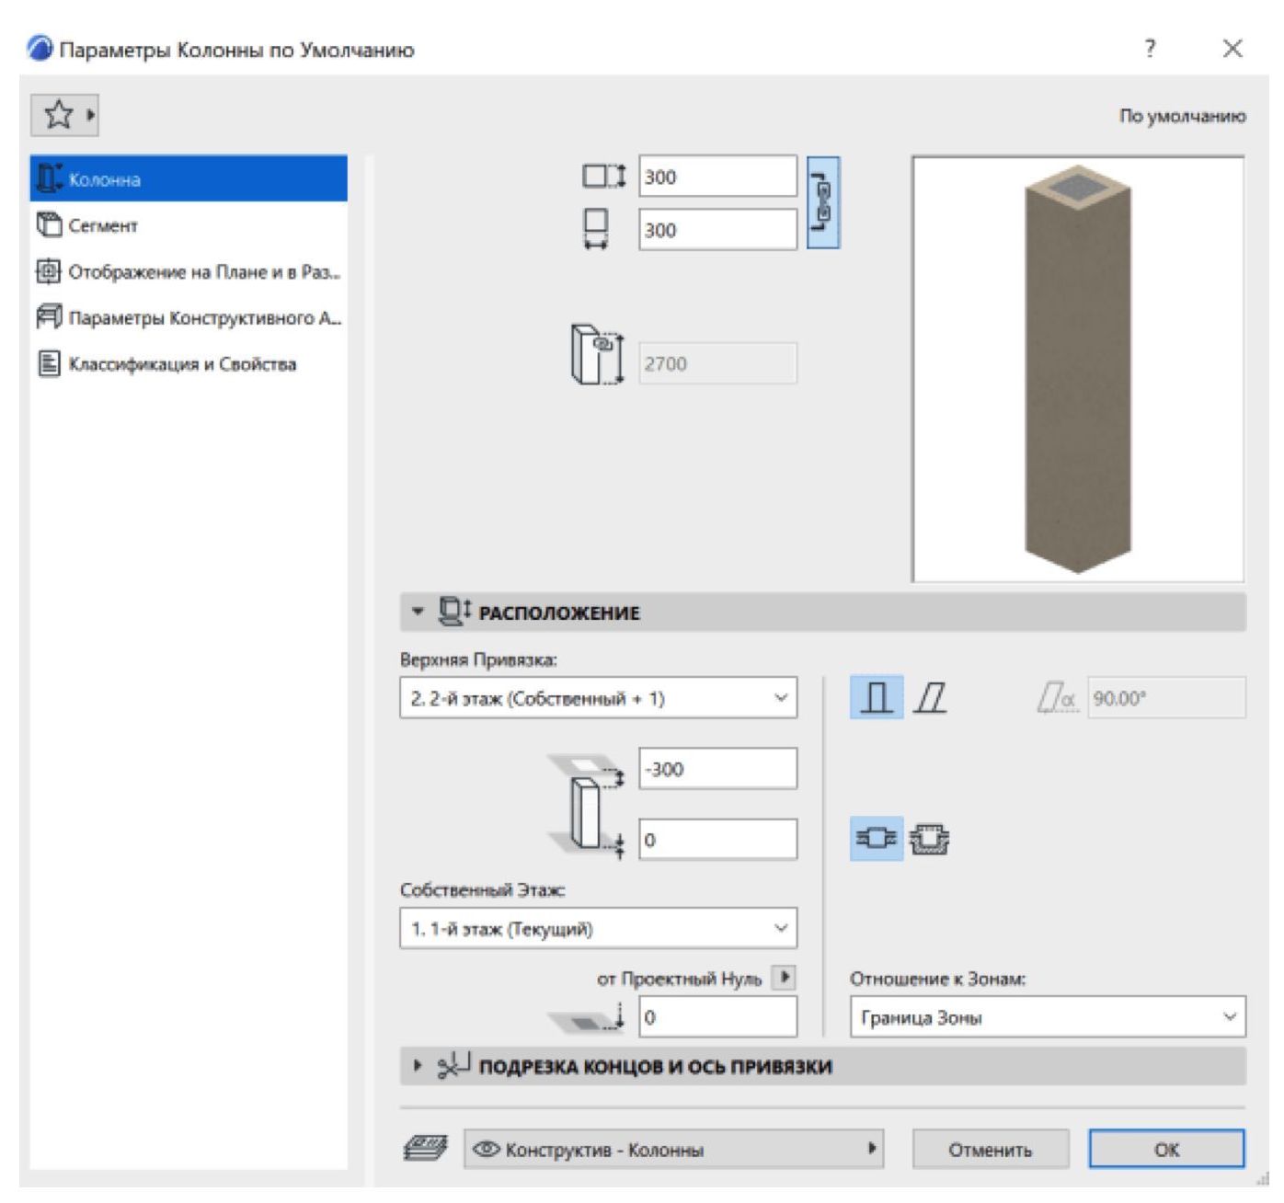Viewport: 1284px width, 1203px height.
Task: Toggle the dimension chain link icon
Action: click(x=822, y=203)
